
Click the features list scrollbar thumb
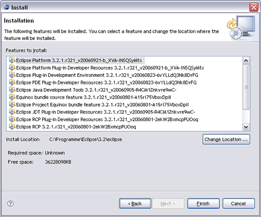(246, 87)
